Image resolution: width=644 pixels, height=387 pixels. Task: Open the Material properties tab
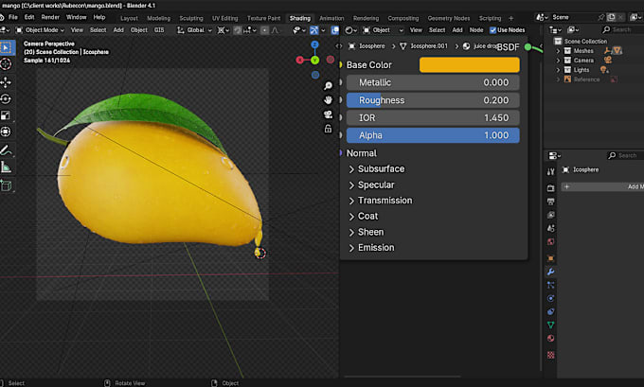[x=551, y=339]
